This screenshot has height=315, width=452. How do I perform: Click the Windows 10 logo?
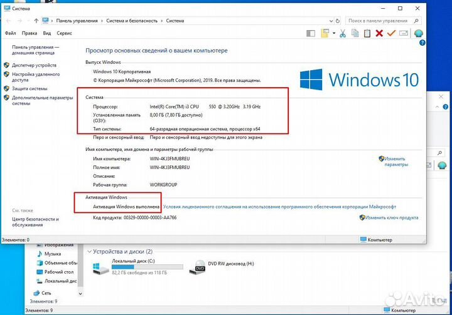(x=359, y=80)
